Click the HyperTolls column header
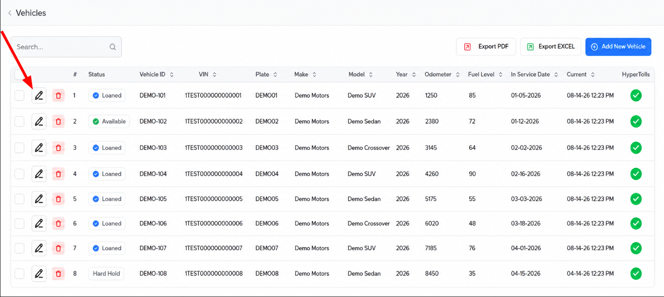 point(636,74)
